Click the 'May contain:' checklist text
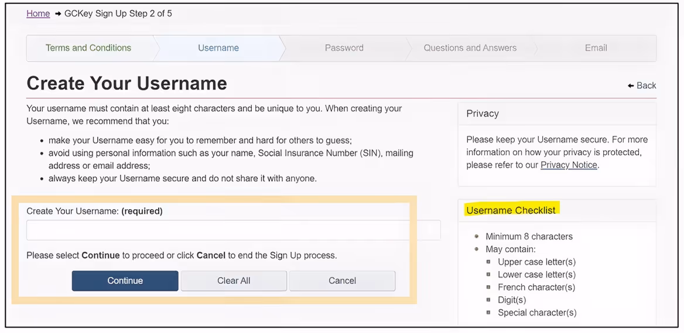This screenshot has width=684, height=333. pyautogui.click(x=511, y=249)
